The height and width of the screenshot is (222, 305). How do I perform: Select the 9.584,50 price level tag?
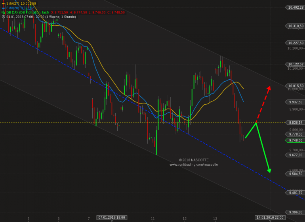pos(295,174)
